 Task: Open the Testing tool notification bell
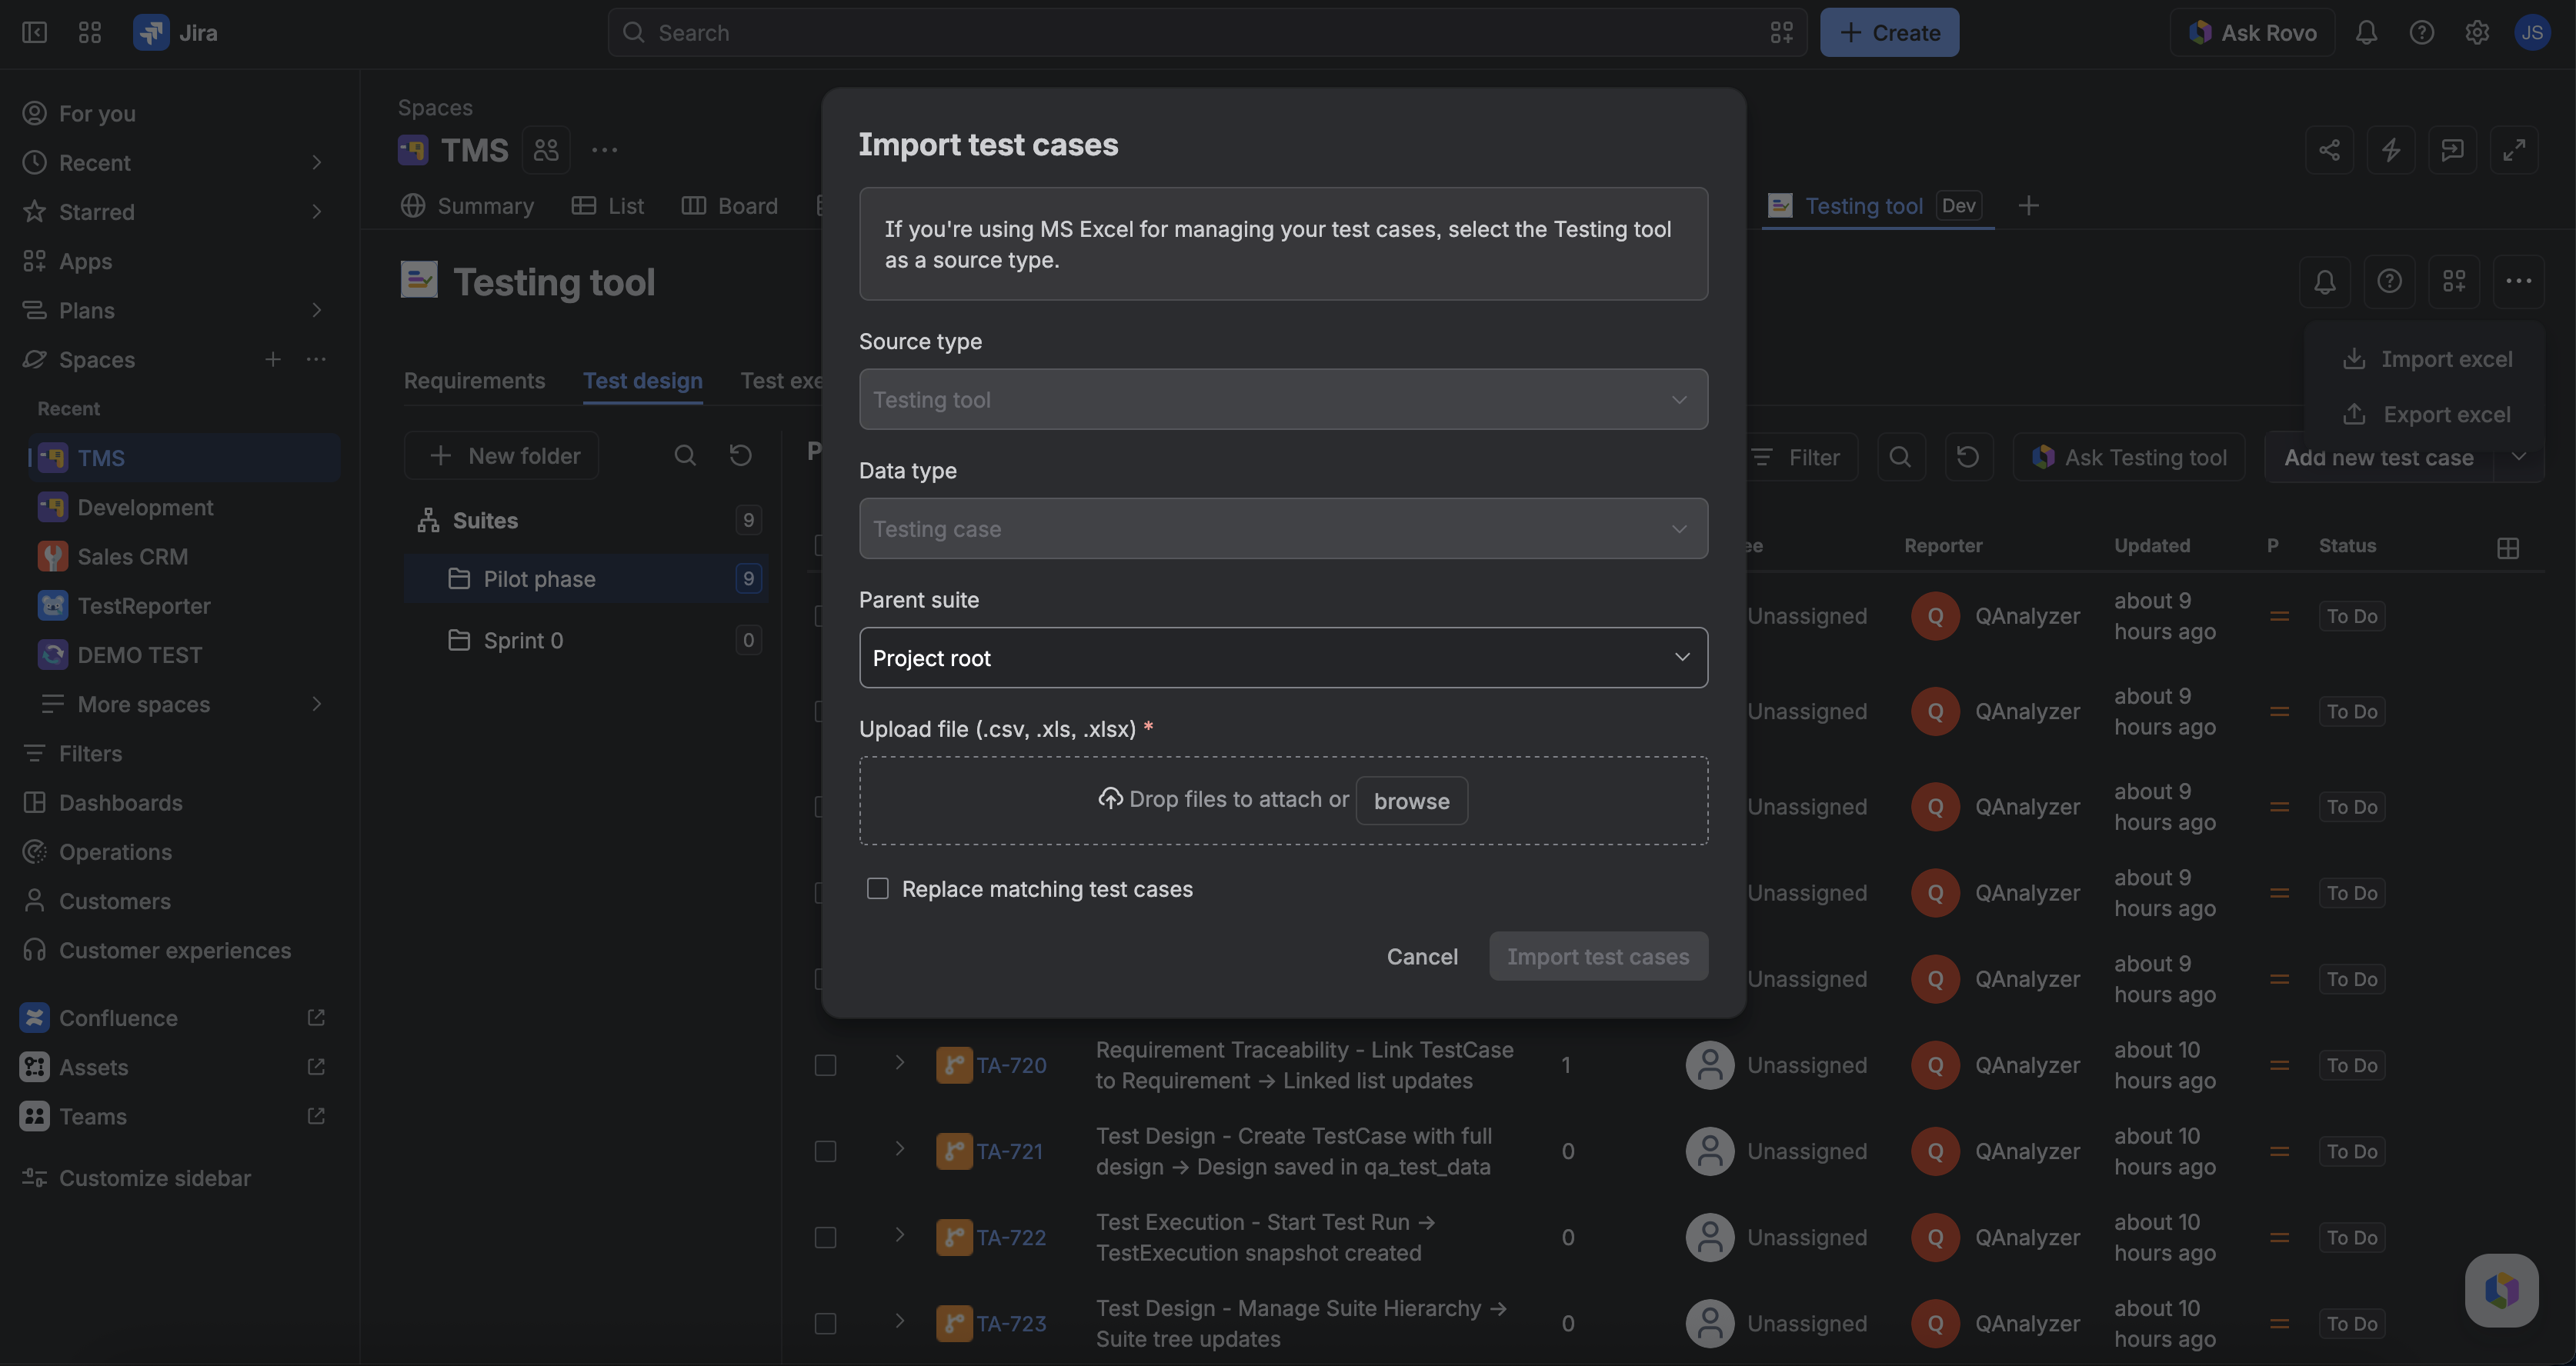point(2324,281)
